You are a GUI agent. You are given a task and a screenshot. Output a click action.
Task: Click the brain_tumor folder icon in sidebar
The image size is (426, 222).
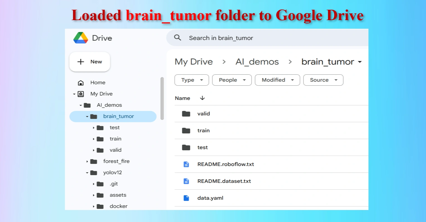tap(94, 116)
